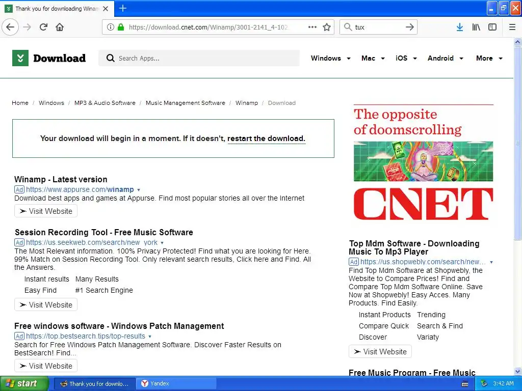This screenshot has height=391, width=522.
Task: Click the Trending sitelink
Action: [431, 315]
